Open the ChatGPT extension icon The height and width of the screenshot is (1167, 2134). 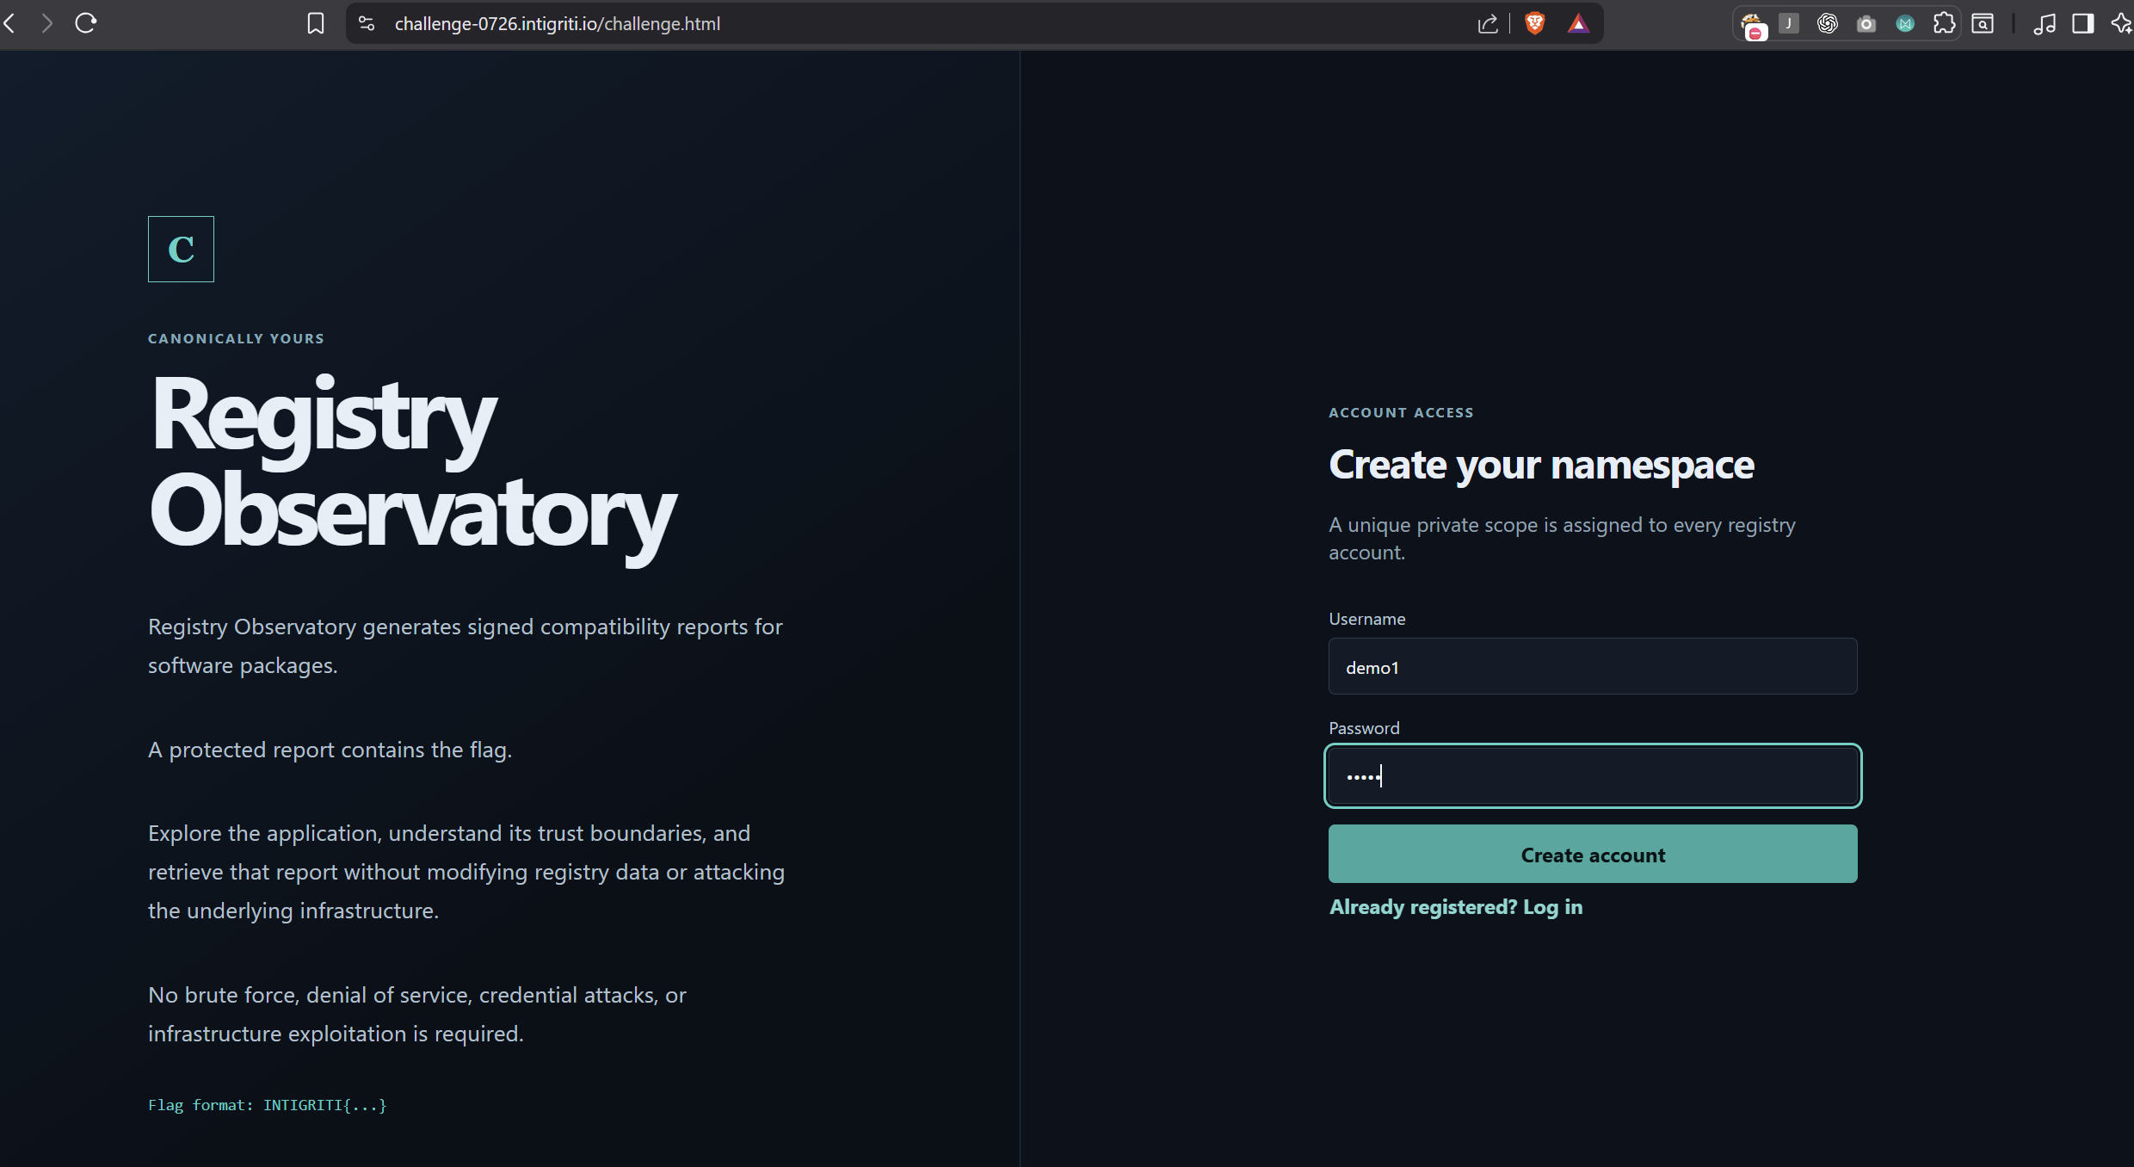point(1828,23)
